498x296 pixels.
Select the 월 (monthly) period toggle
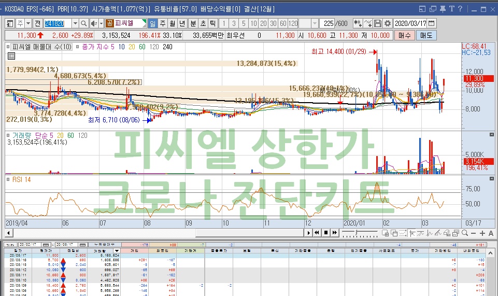coord(173,23)
